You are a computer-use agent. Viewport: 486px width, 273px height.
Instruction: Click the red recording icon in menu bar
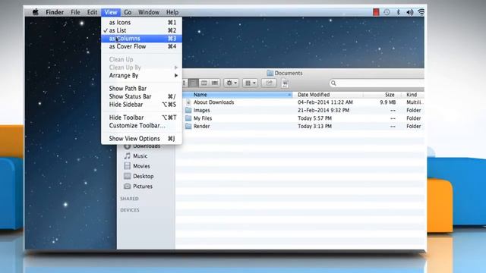376,12
